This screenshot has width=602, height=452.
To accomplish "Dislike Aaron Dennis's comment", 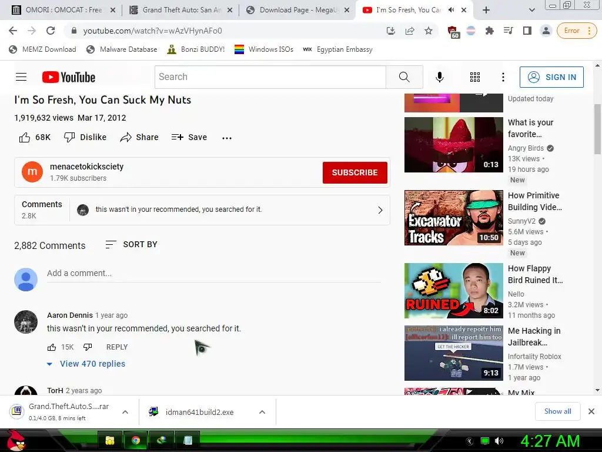I will click(88, 347).
